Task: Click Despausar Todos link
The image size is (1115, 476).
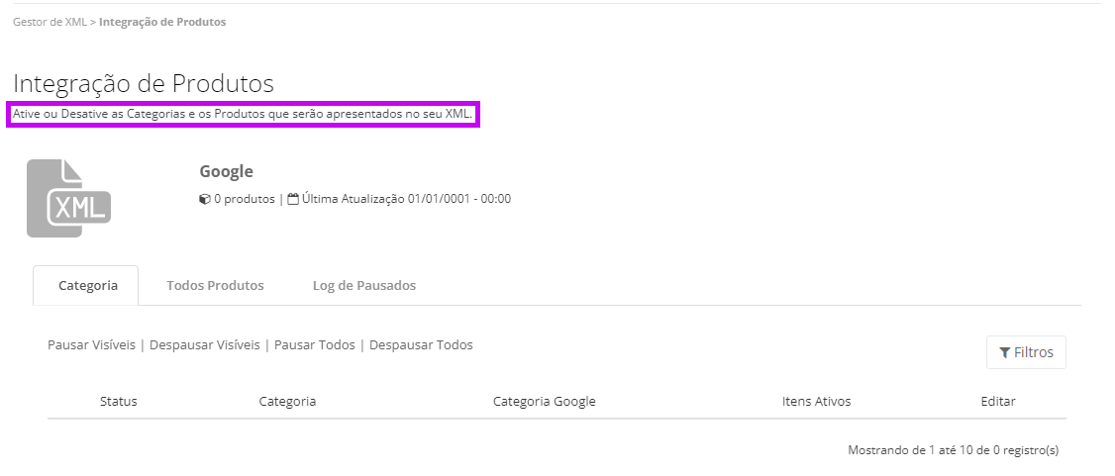Action: tap(421, 344)
